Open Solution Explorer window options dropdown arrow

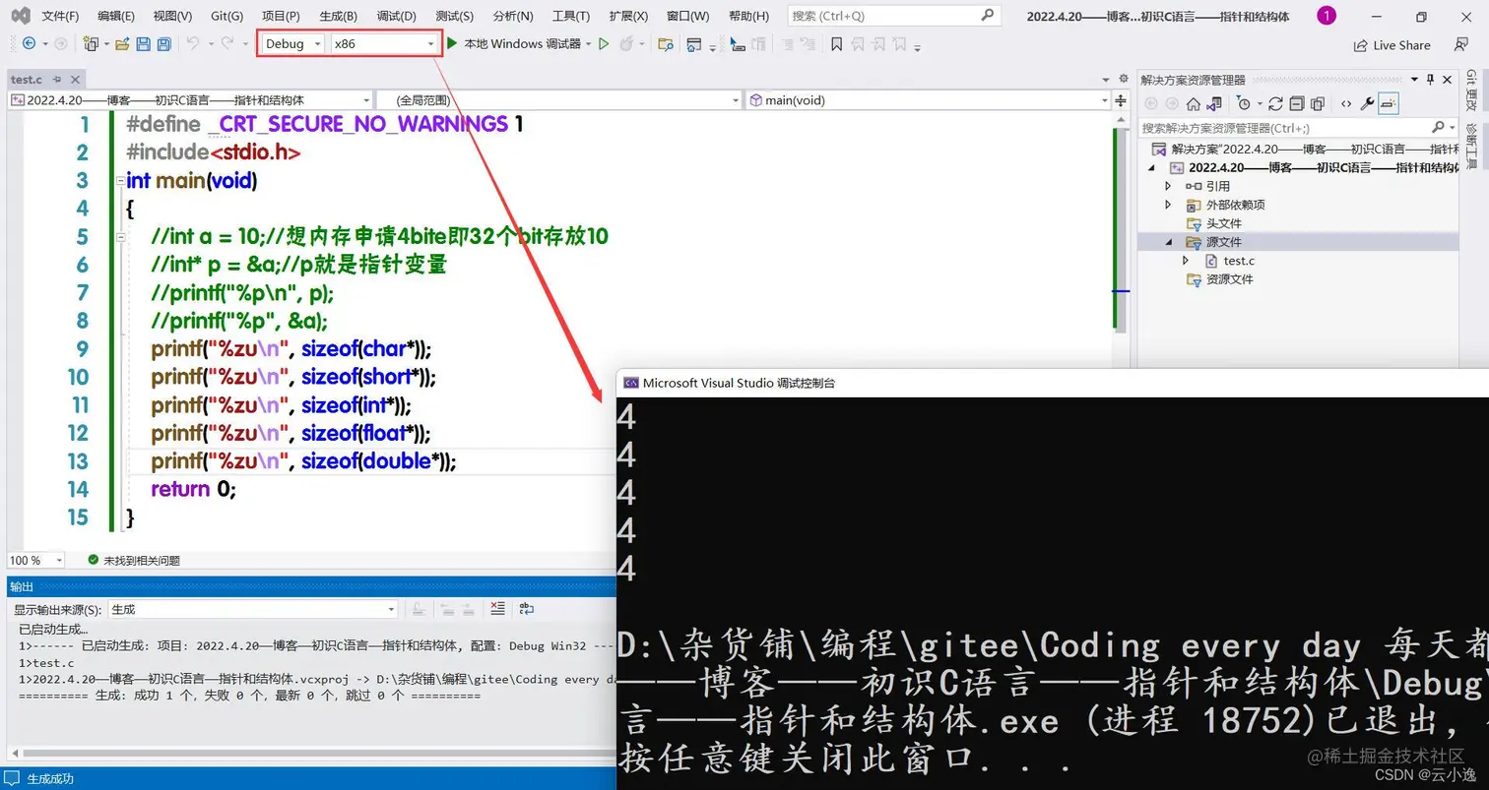1416,80
